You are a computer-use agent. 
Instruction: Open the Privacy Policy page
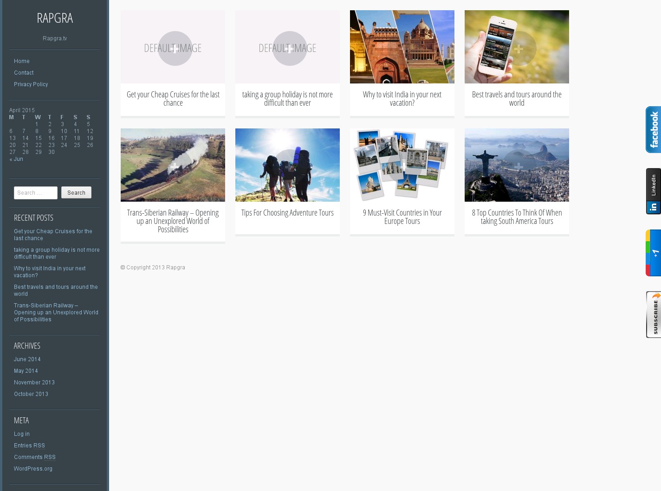[31, 84]
